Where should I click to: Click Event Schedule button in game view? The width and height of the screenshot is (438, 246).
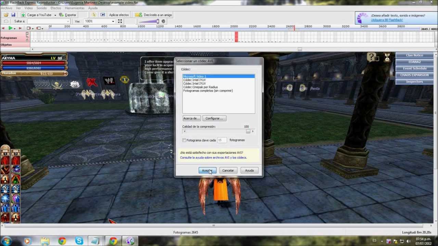pyautogui.click(x=414, y=68)
